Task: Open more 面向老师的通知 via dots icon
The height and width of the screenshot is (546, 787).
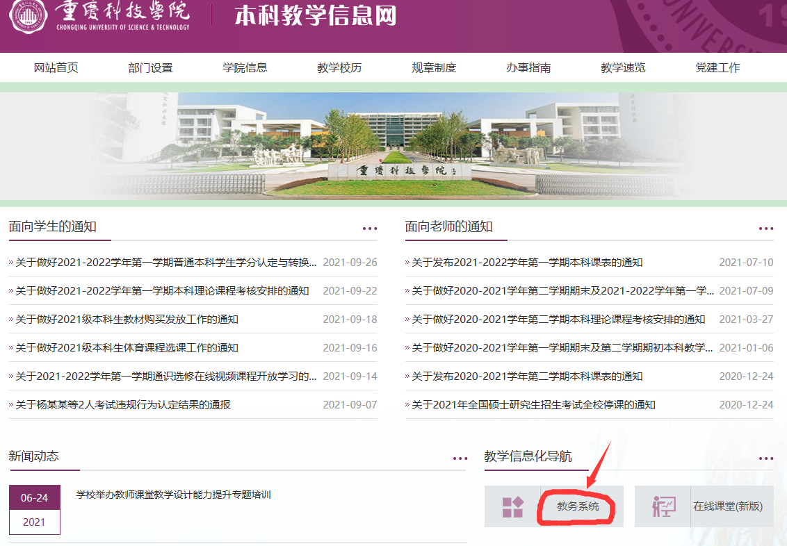Action: (765, 229)
